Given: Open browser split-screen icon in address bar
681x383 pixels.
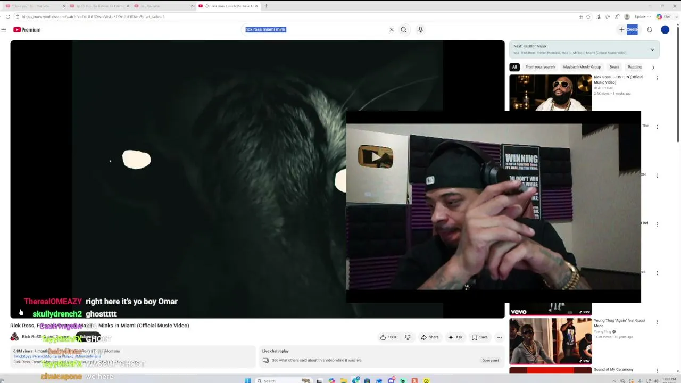Looking at the screenshot, I should coord(580,16).
